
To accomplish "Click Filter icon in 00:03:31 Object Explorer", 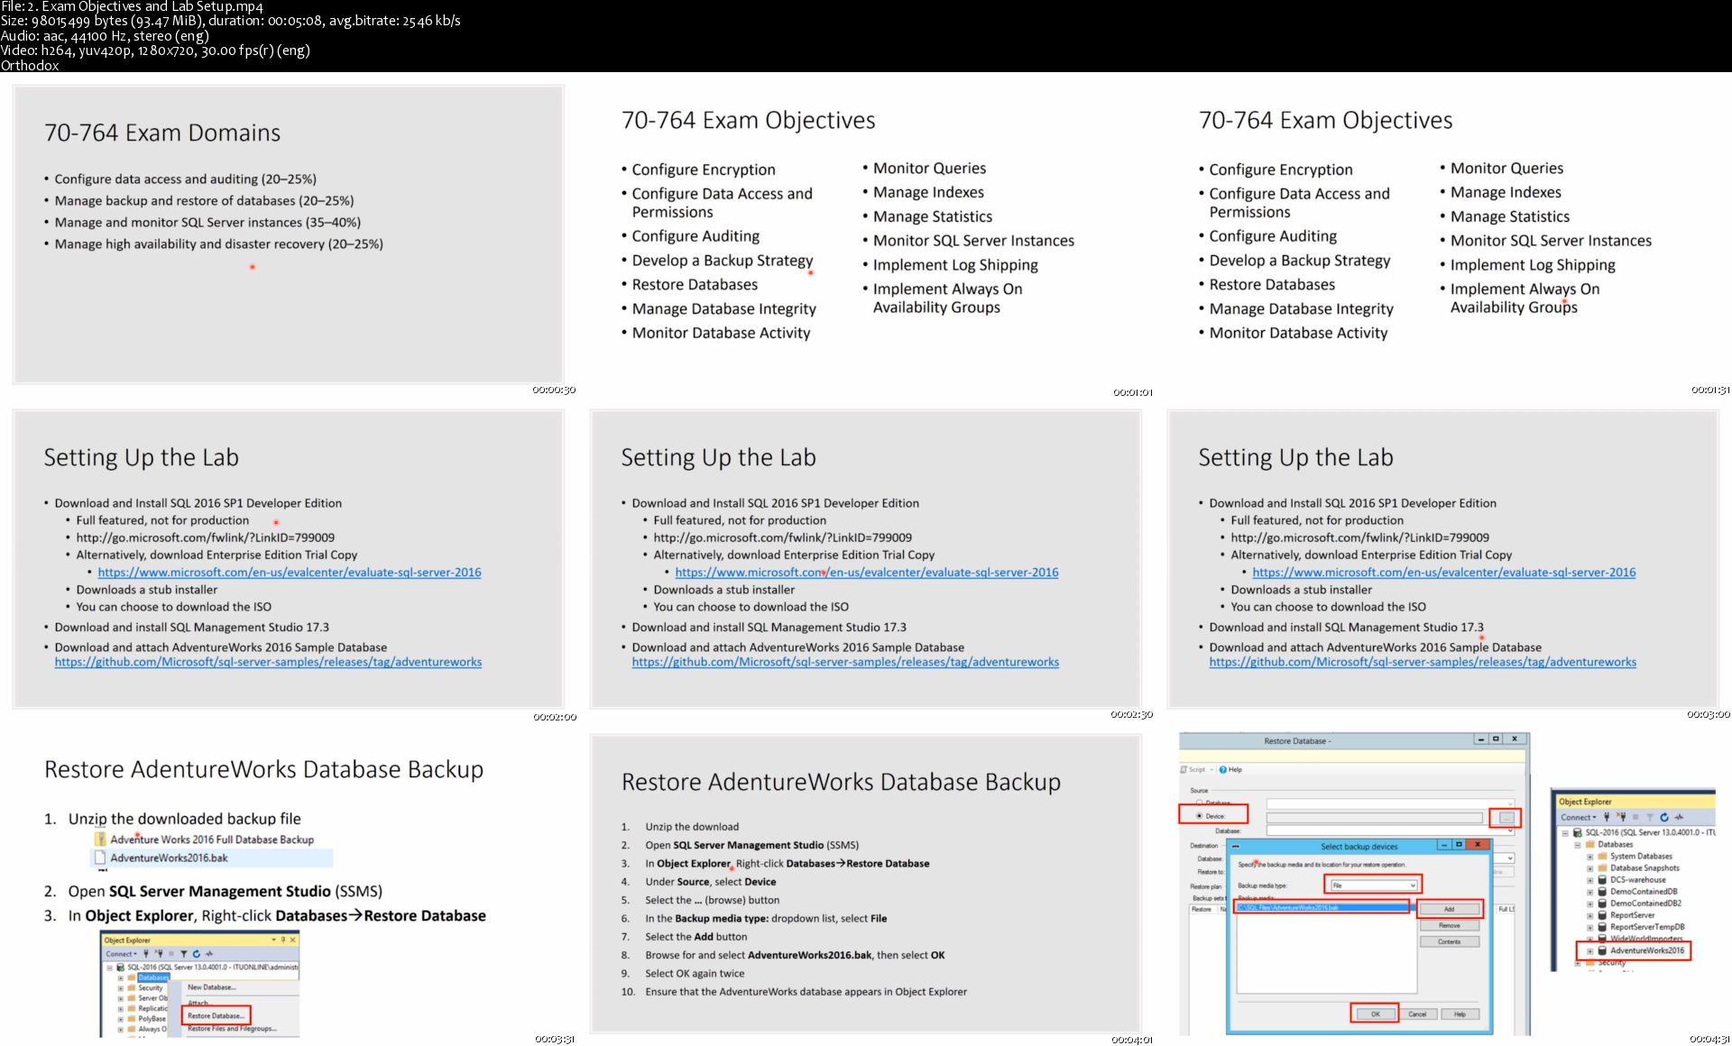I will pyautogui.click(x=183, y=953).
